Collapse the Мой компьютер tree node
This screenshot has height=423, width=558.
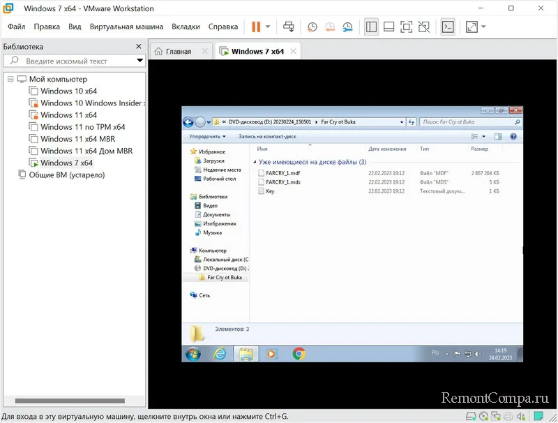(x=10, y=79)
